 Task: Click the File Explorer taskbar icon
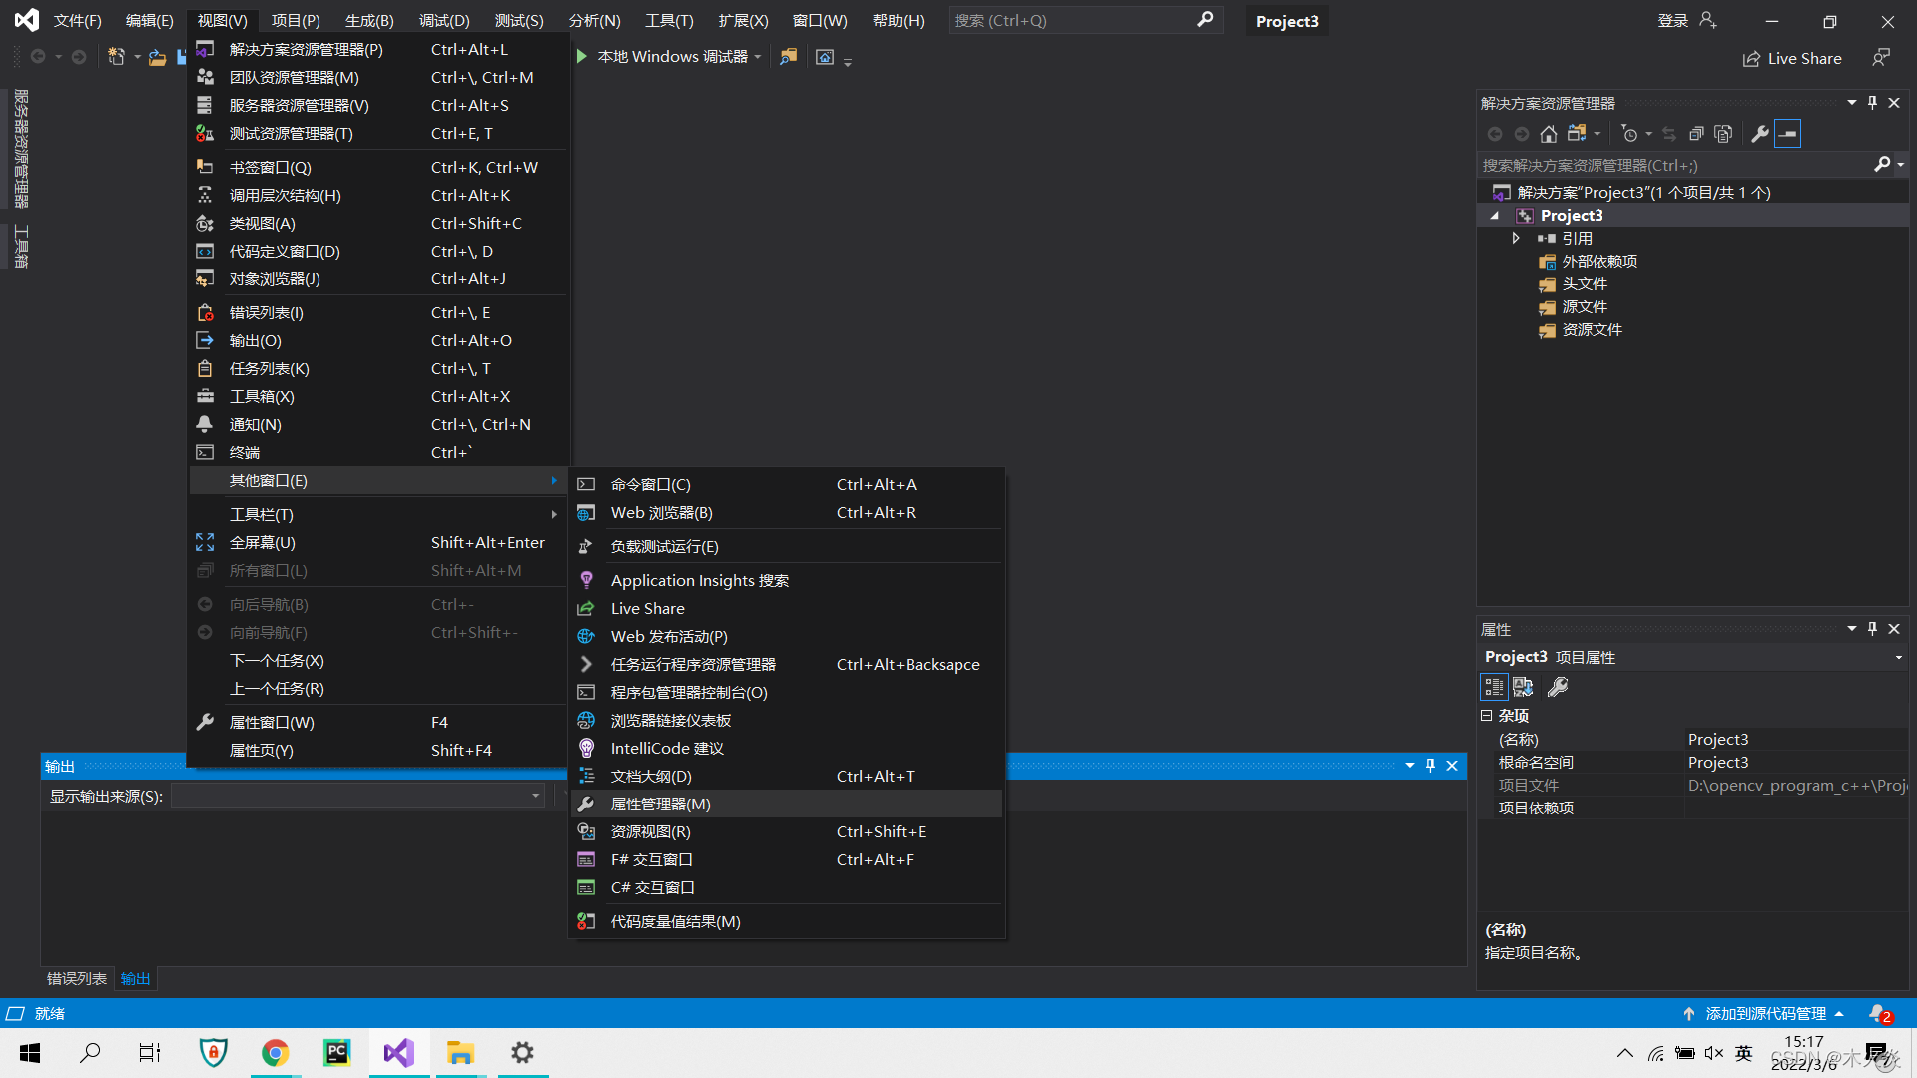pyautogui.click(x=460, y=1053)
